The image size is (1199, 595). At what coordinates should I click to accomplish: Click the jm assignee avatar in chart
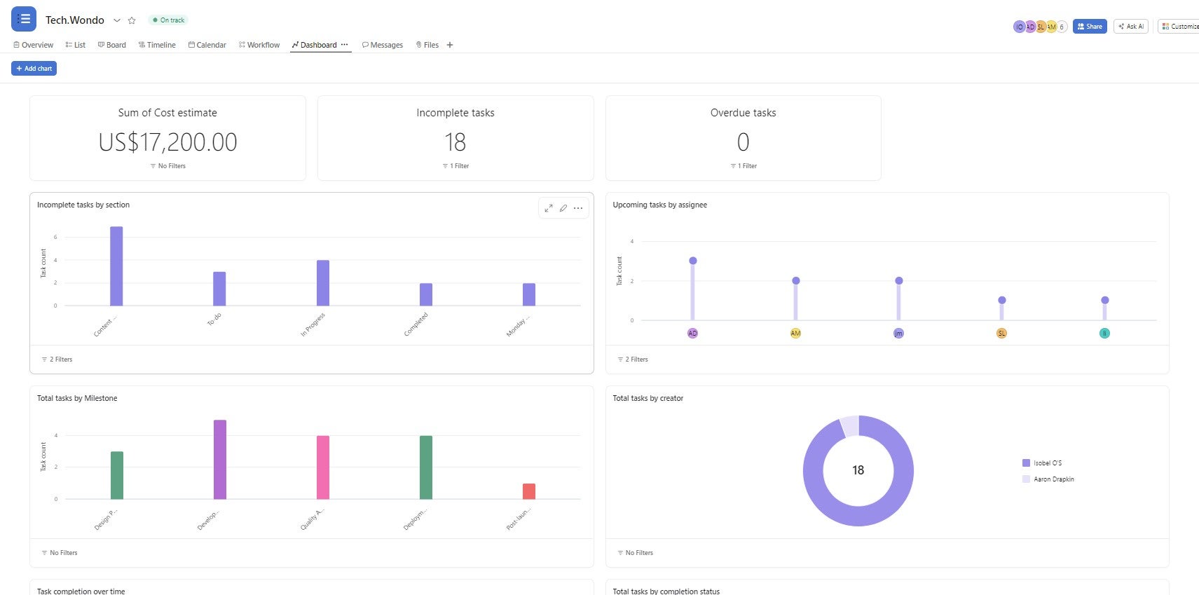(x=898, y=334)
